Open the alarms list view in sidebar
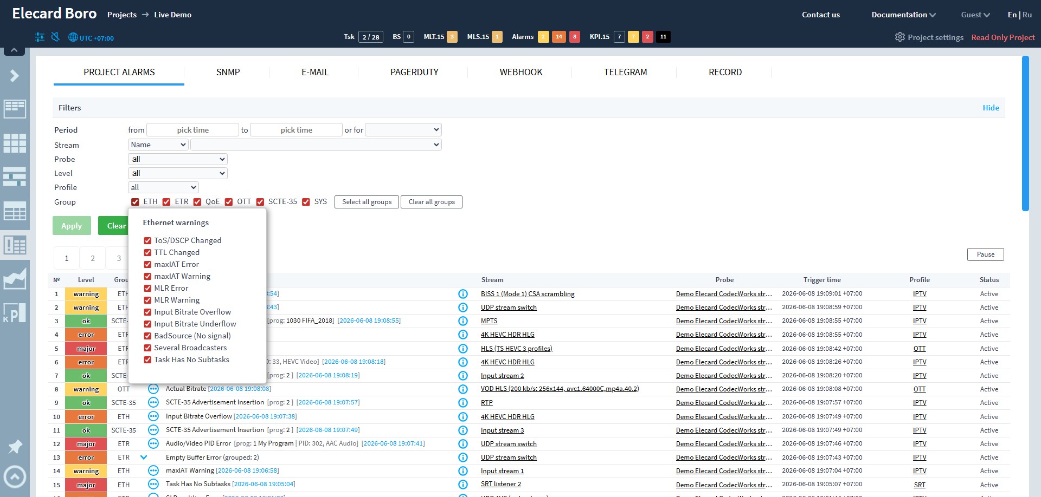The height and width of the screenshot is (497, 1041). pos(15,245)
